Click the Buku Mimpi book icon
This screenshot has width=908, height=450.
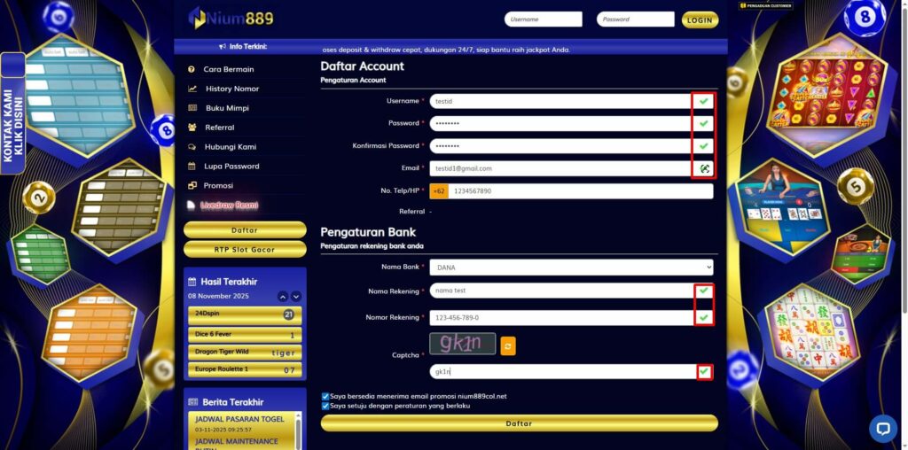click(x=192, y=108)
